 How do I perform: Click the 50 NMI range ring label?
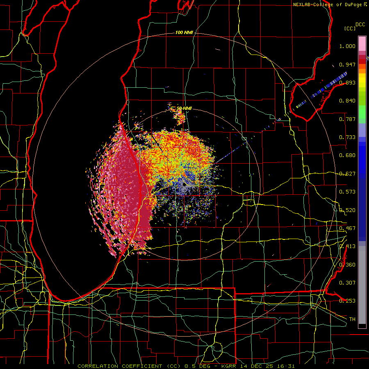click(x=184, y=108)
